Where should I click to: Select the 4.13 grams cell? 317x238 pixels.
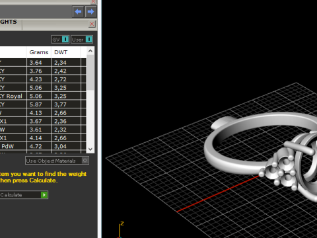click(x=39, y=113)
